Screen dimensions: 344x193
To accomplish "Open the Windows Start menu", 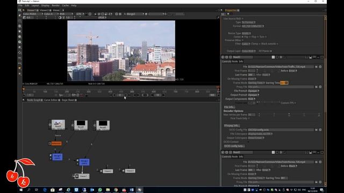I will pyautogui.click(x=21, y=190).
